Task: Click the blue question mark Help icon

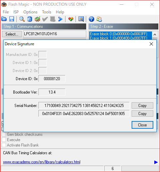Action: coord(92,19)
